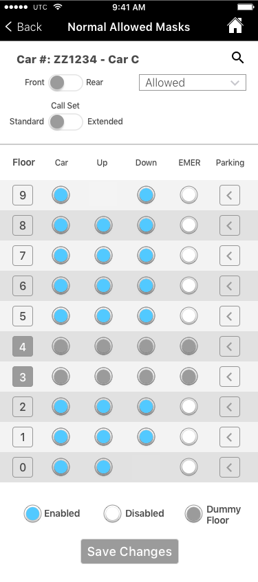Expand parking options for floor 2

[230, 407]
